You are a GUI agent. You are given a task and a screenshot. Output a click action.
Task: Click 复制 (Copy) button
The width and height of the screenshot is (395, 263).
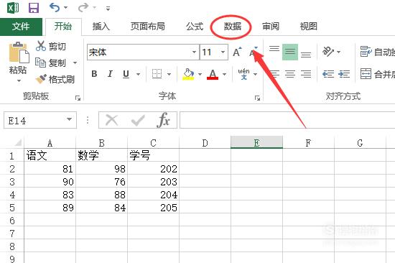(x=51, y=63)
